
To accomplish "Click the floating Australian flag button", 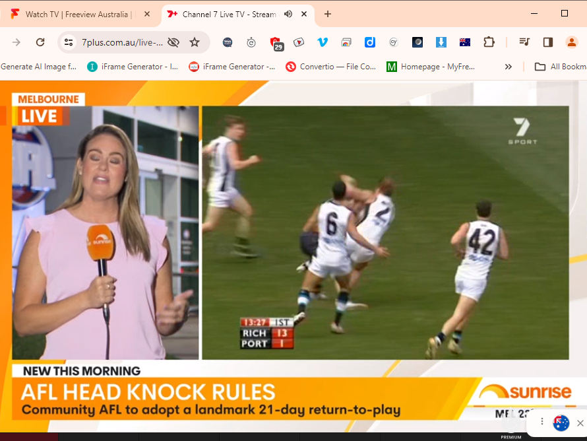I will pos(561,423).
